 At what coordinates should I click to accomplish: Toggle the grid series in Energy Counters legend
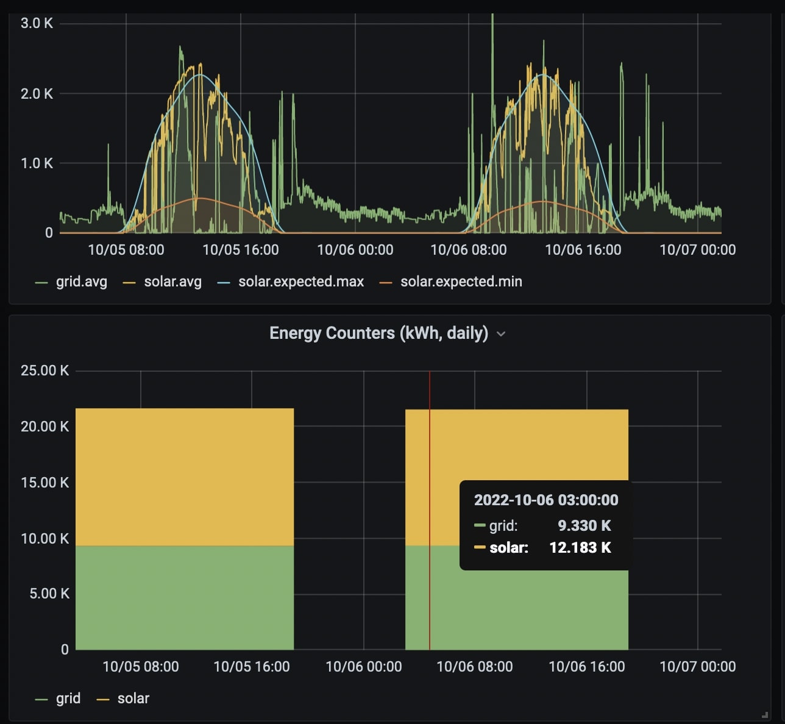[68, 698]
